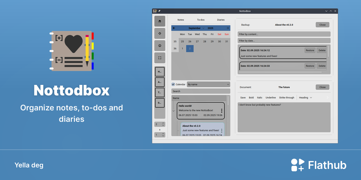Screen dimensions: 361x180
Task: Click the Name column header
Action: 199,98
